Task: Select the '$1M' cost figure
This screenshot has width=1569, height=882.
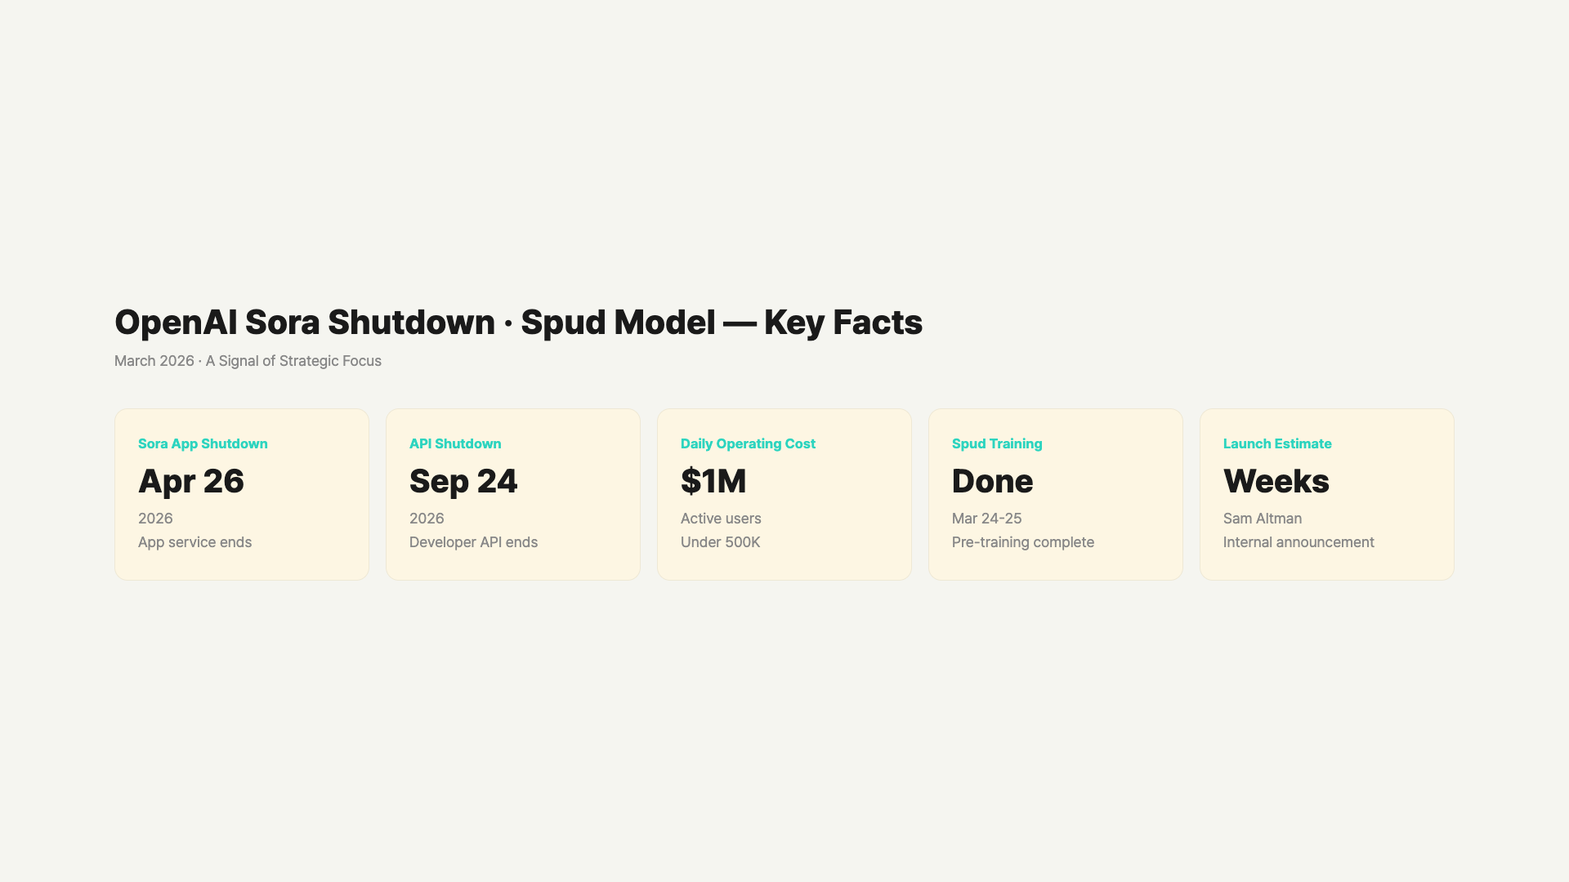Action: (713, 481)
